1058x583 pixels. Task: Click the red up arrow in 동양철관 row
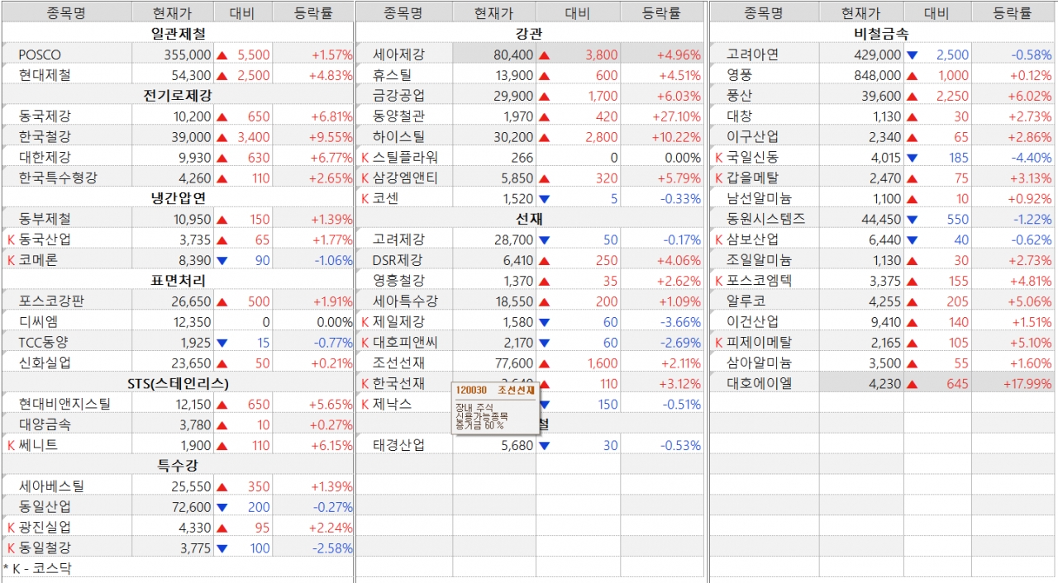pos(544,116)
